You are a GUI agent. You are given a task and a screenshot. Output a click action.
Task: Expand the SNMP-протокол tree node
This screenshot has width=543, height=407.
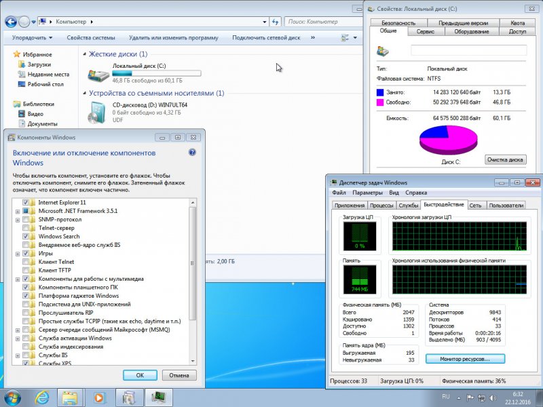coord(18,220)
